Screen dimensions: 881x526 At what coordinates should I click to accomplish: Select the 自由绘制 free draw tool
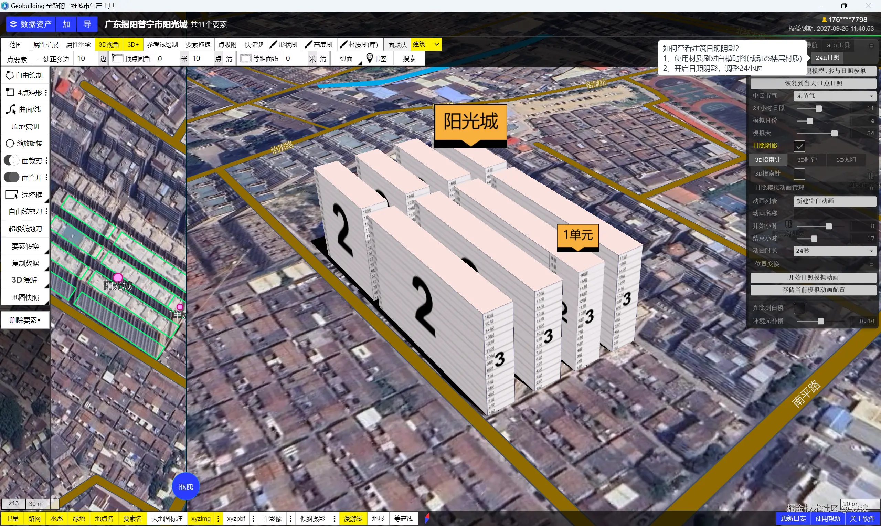25,75
